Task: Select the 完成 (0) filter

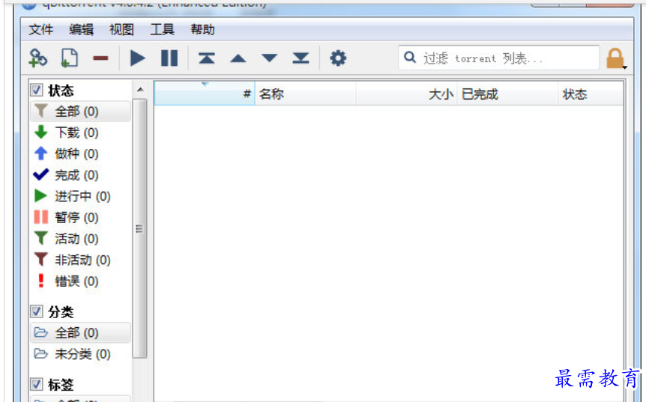Action: coord(80,175)
